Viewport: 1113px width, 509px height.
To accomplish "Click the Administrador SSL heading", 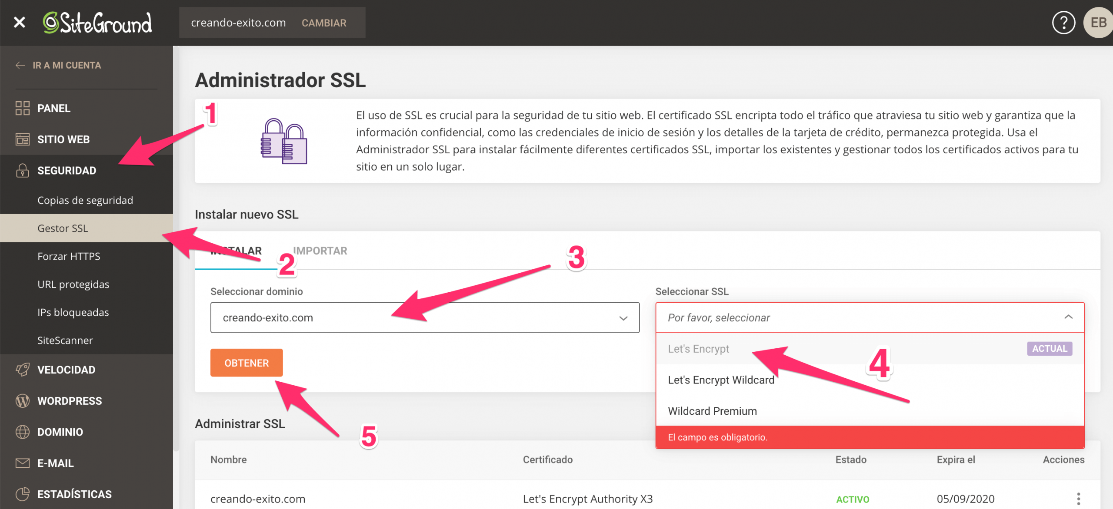I will (x=280, y=80).
